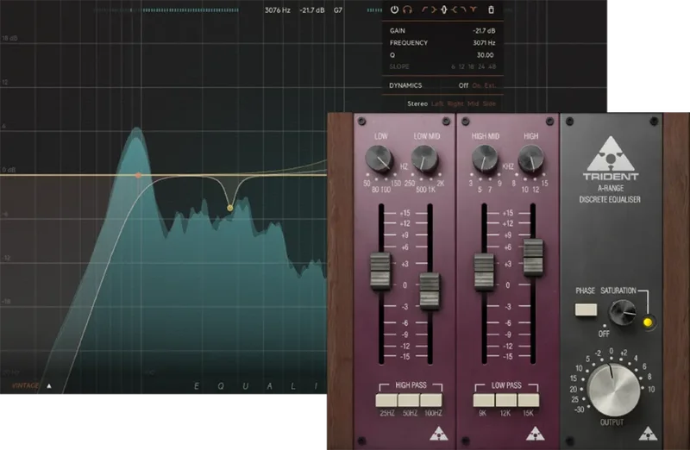Click the Gain value -21.7 dB in the band panel
Screen dimensions: 690x450
click(x=484, y=31)
